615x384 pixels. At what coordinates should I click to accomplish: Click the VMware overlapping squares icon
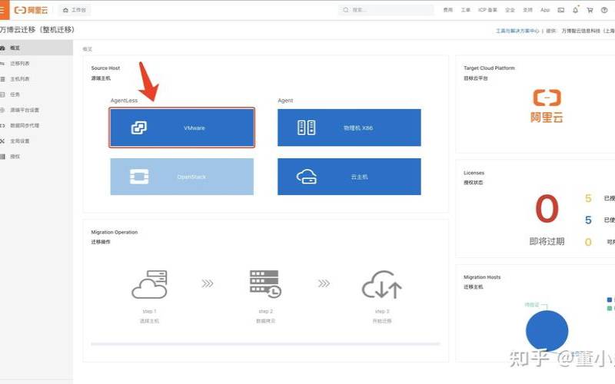point(139,127)
